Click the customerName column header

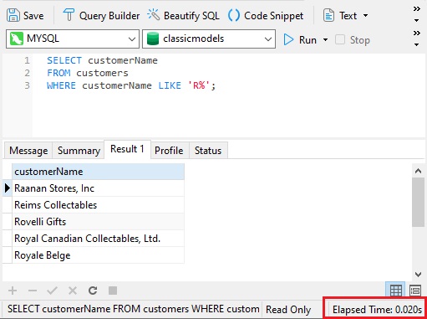[x=98, y=172]
